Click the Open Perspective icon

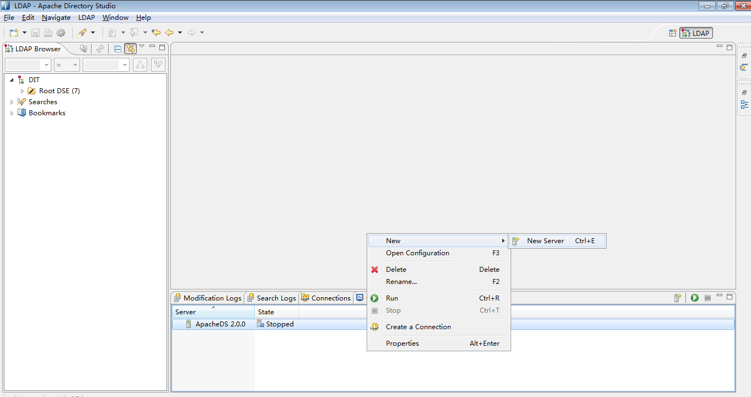(x=673, y=33)
